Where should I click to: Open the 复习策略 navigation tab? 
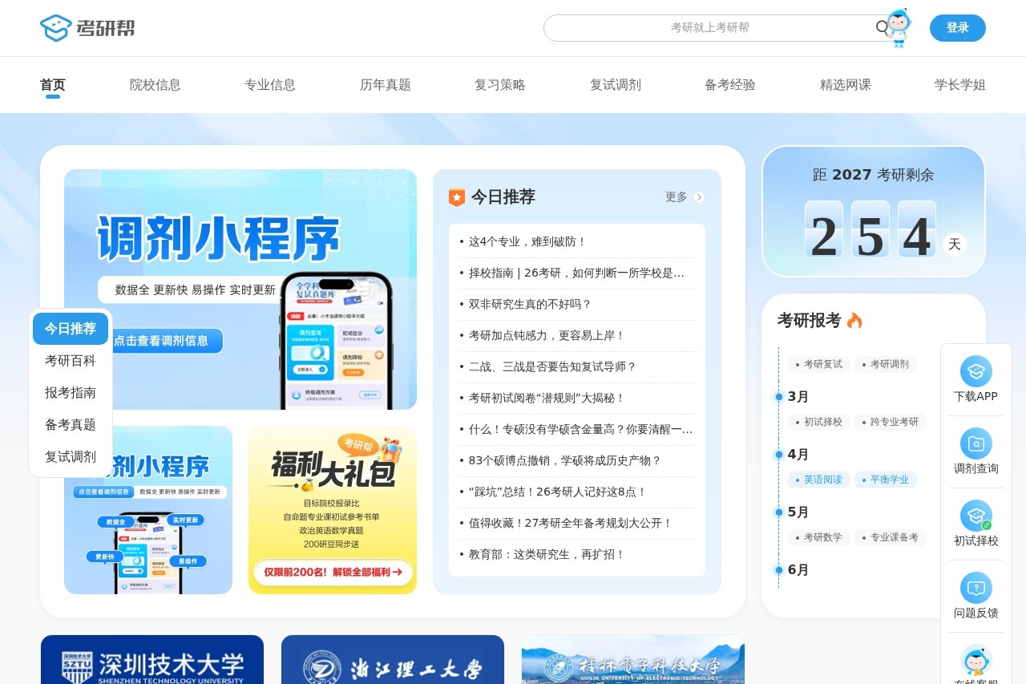point(500,85)
